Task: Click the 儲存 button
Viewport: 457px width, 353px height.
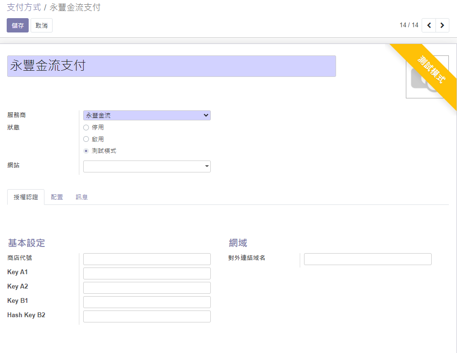Action: (18, 25)
